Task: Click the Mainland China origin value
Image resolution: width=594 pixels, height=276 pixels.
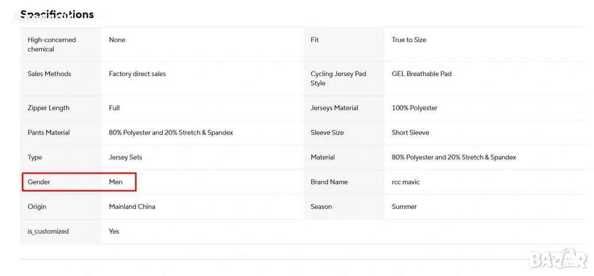Action: 132,207
